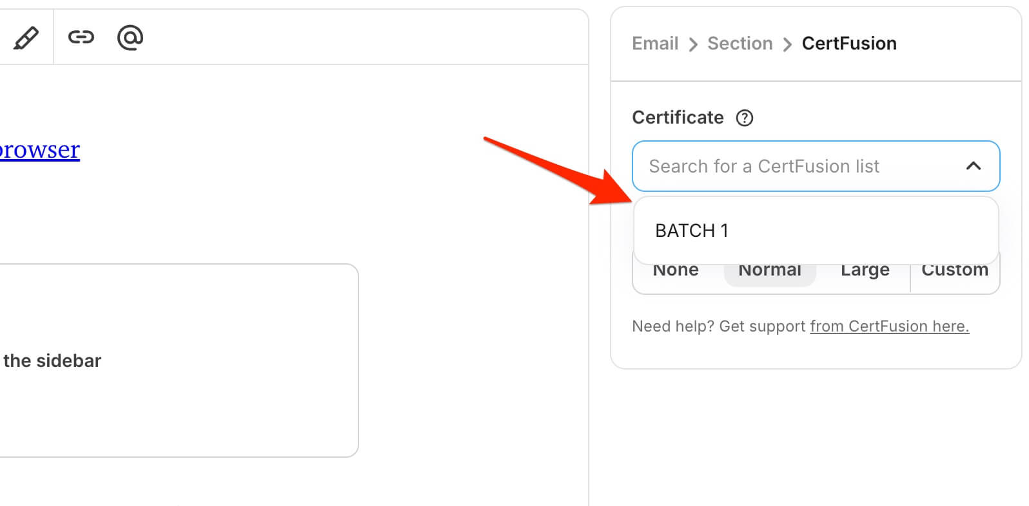Choose BATCH 1 from the dropdown list

[692, 230]
